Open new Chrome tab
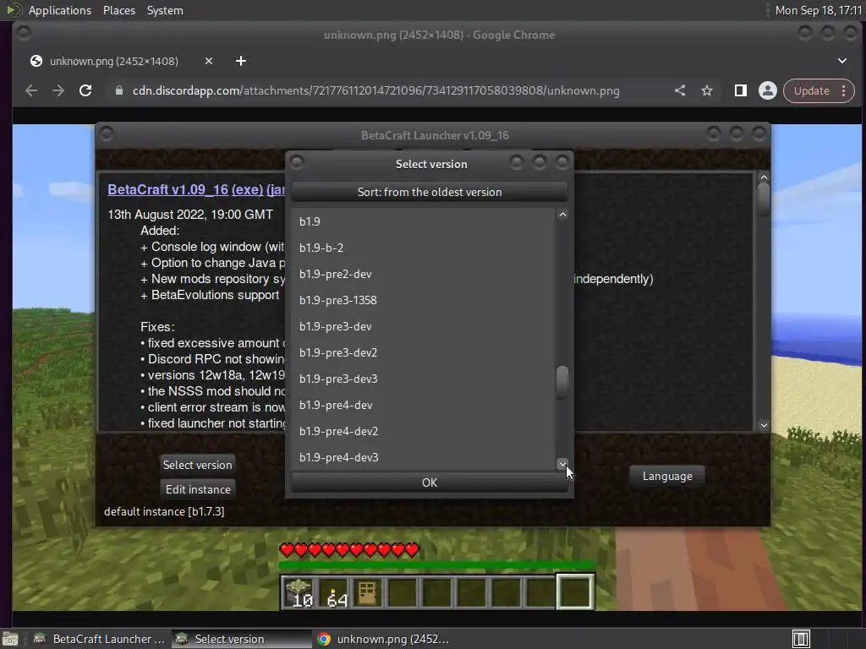The image size is (866, 649). click(241, 61)
